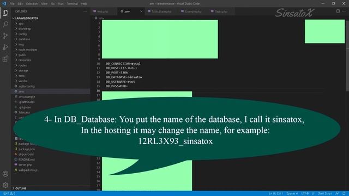
Task: Click the feedback icon in status bar
Action: [x=337, y=194]
